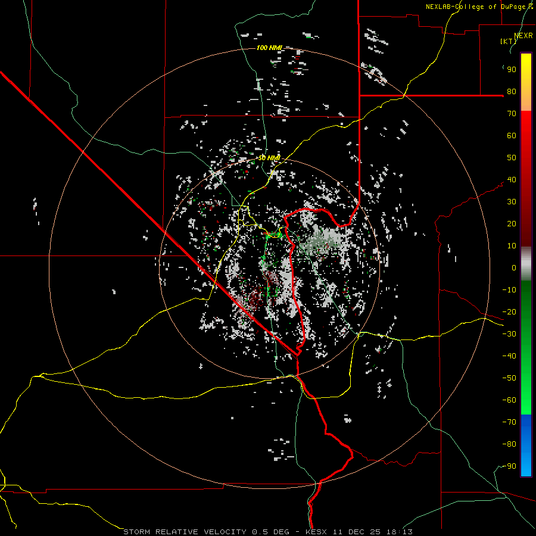
Task: Click the NEXR label above the scale
Action: pyautogui.click(x=523, y=36)
